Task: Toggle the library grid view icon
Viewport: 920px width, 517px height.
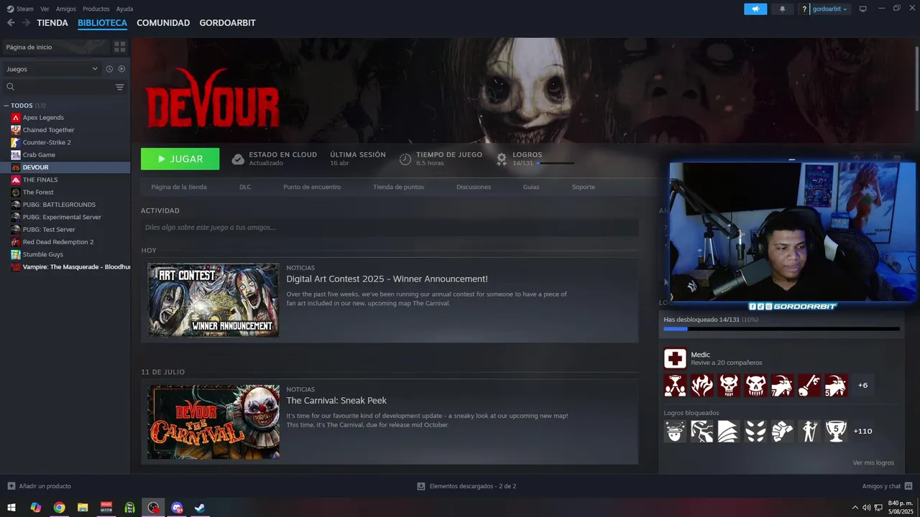Action: click(x=119, y=47)
